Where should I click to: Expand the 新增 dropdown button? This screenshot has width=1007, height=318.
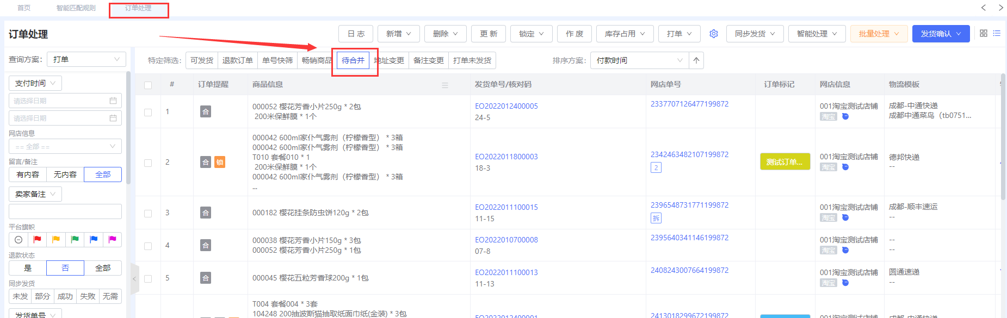399,34
